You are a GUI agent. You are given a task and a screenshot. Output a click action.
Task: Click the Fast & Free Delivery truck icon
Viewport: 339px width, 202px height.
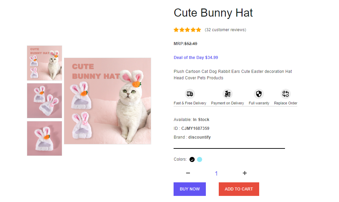(190, 94)
